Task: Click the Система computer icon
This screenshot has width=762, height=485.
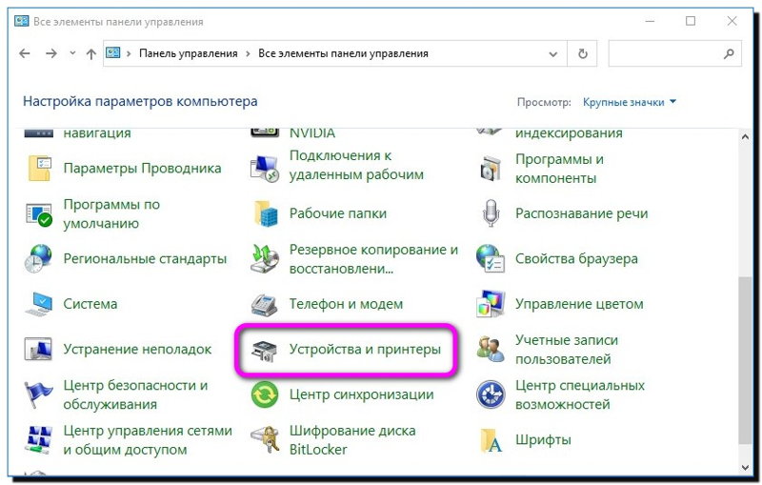Action: pyautogui.click(x=38, y=304)
